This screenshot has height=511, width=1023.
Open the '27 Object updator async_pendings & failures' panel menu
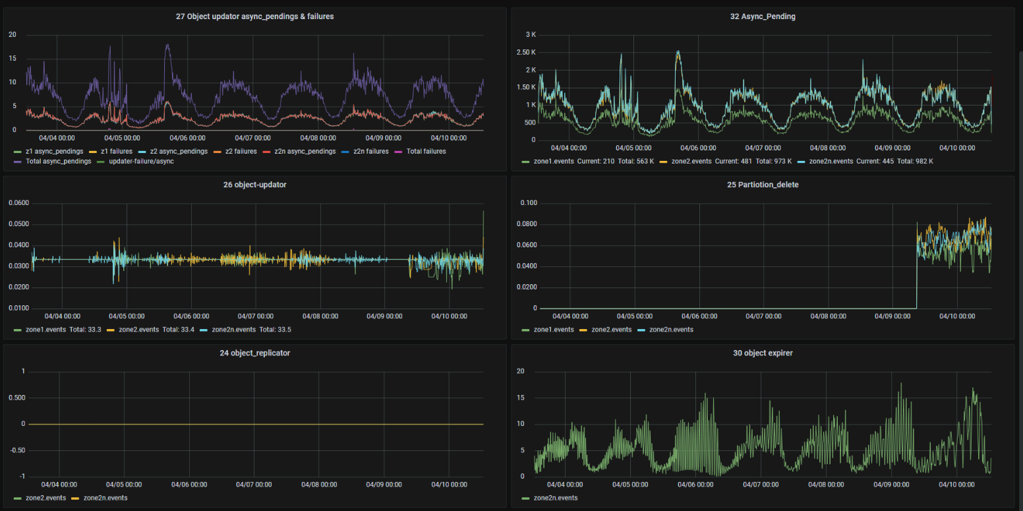pyautogui.click(x=254, y=16)
